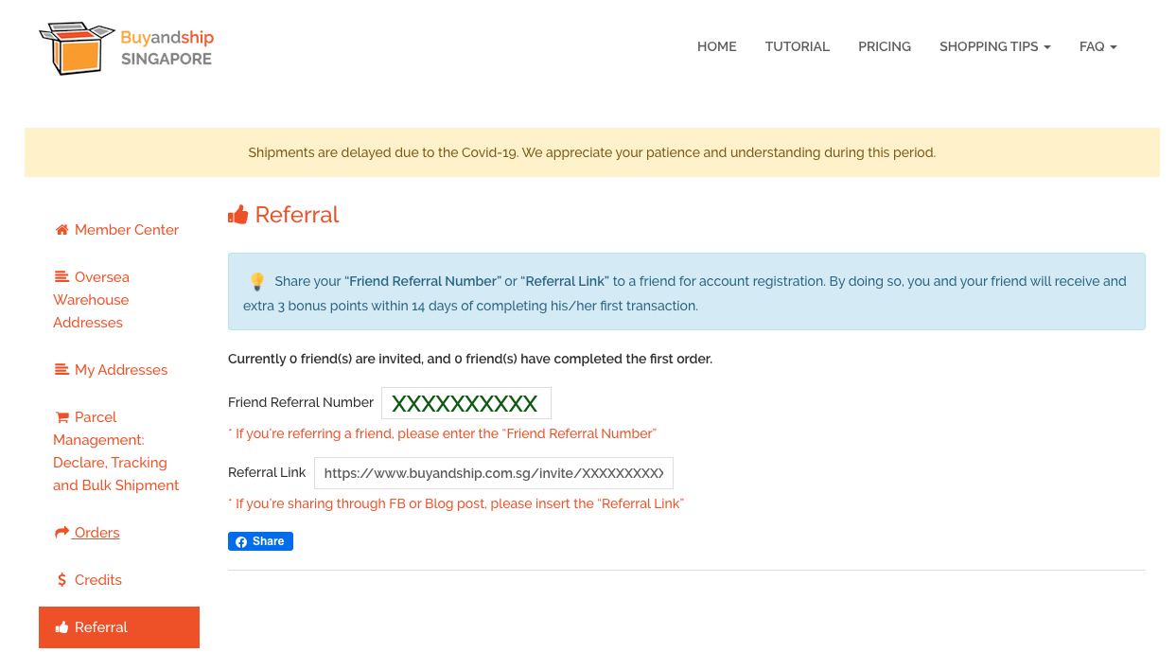Click the house icon beside Member Center
The width and height of the screenshot is (1176, 652).
click(61, 230)
